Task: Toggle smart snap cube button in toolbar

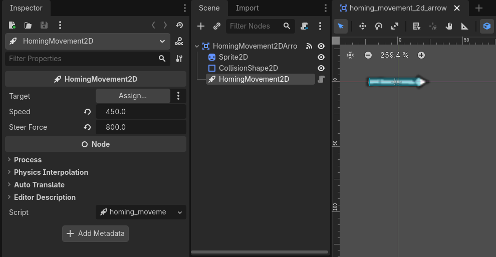Action: [x=487, y=26]
